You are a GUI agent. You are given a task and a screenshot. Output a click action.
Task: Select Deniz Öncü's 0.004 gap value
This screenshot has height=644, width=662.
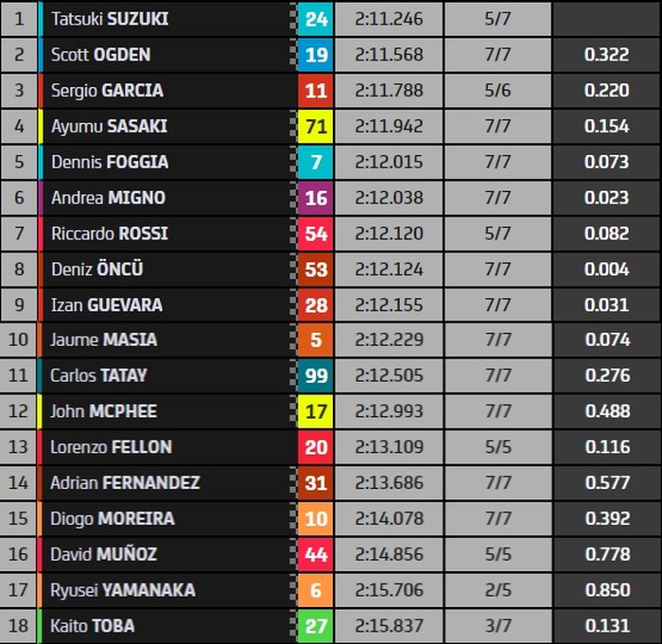pyautogui.click(x=606, y=270)
